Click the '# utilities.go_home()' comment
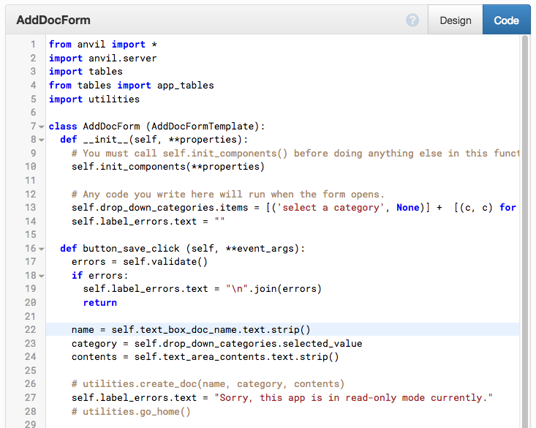536x428 pixels. point(131,411)
